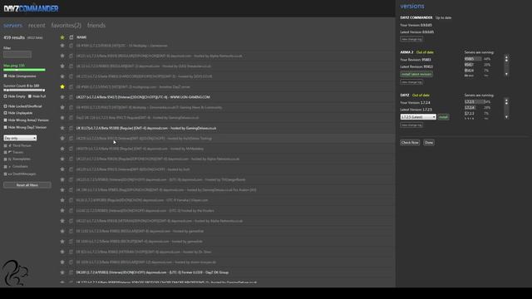
Task: Open notes icon on UK227 UGN-GAMING row
Action: (71, 97)
